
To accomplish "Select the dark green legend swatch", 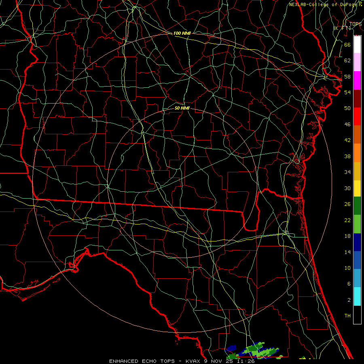I will (357, 206).
